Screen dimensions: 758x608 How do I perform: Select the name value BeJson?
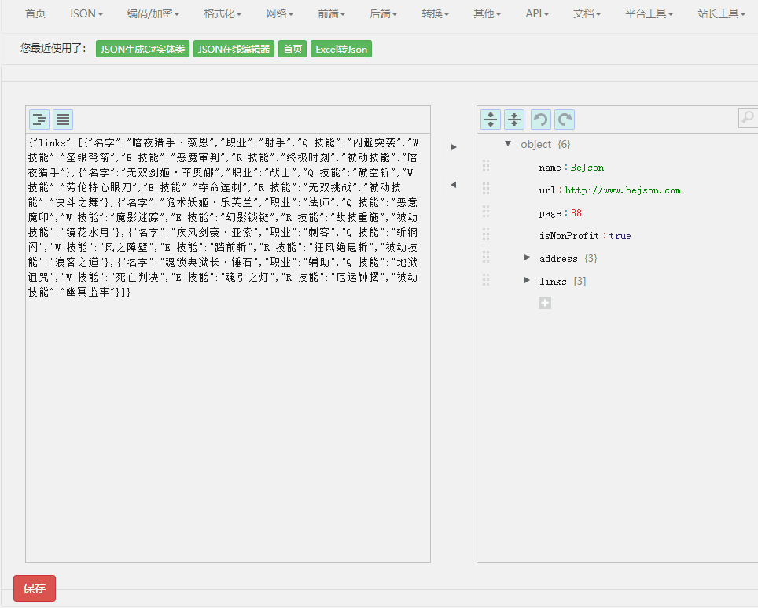[587, 168]
